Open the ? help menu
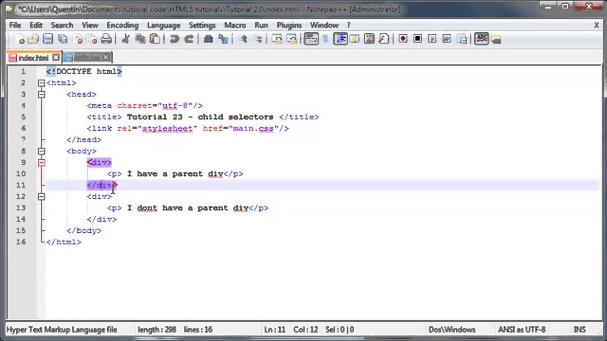Screen dimensions: 607x341 pyautogui.click(x=349, y=25)
